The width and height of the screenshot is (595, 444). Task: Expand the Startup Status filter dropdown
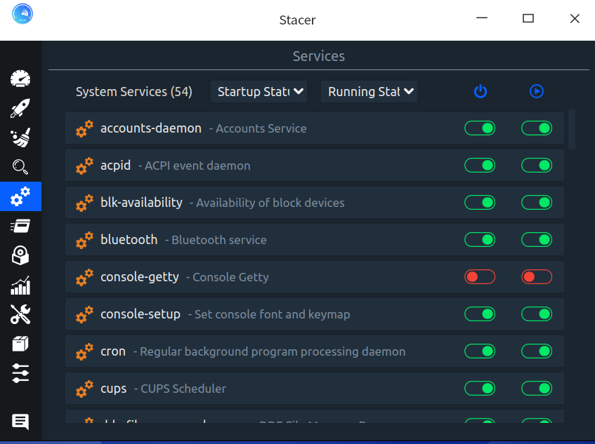(x=259, y=91)
